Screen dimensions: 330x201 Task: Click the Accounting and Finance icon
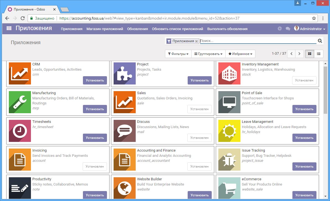pos(125,160)
